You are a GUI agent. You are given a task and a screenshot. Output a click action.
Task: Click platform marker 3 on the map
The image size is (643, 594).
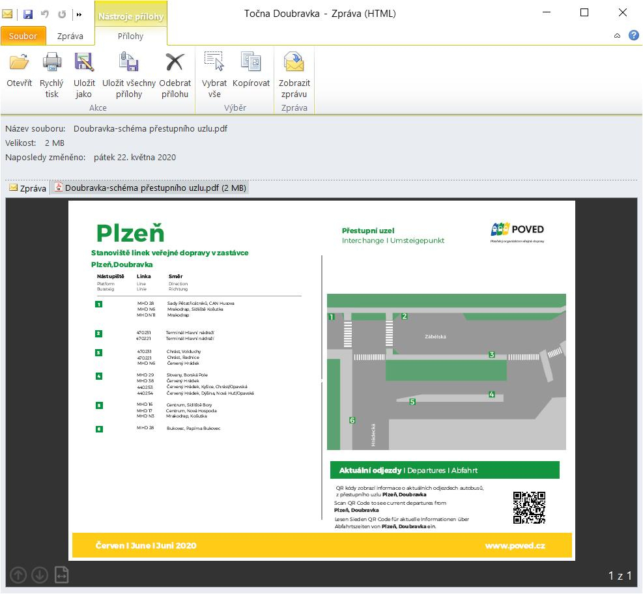pos(492,354)
